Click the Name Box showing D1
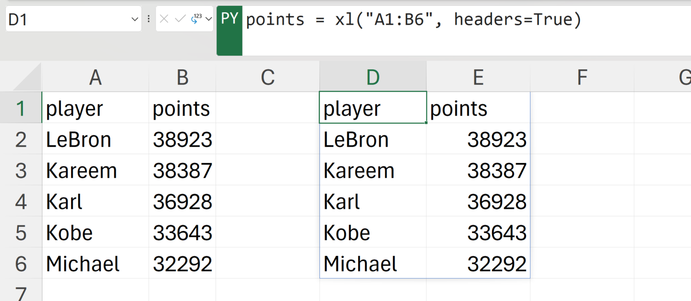Image resolution: width=691 pixels, height=301 pixels. [67, 19]
